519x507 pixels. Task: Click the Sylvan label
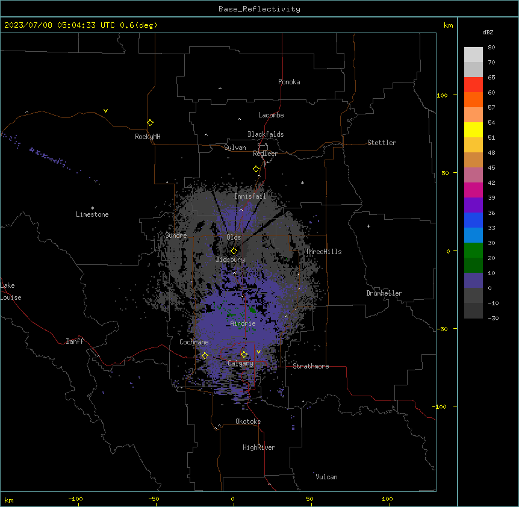click(235, 148)
